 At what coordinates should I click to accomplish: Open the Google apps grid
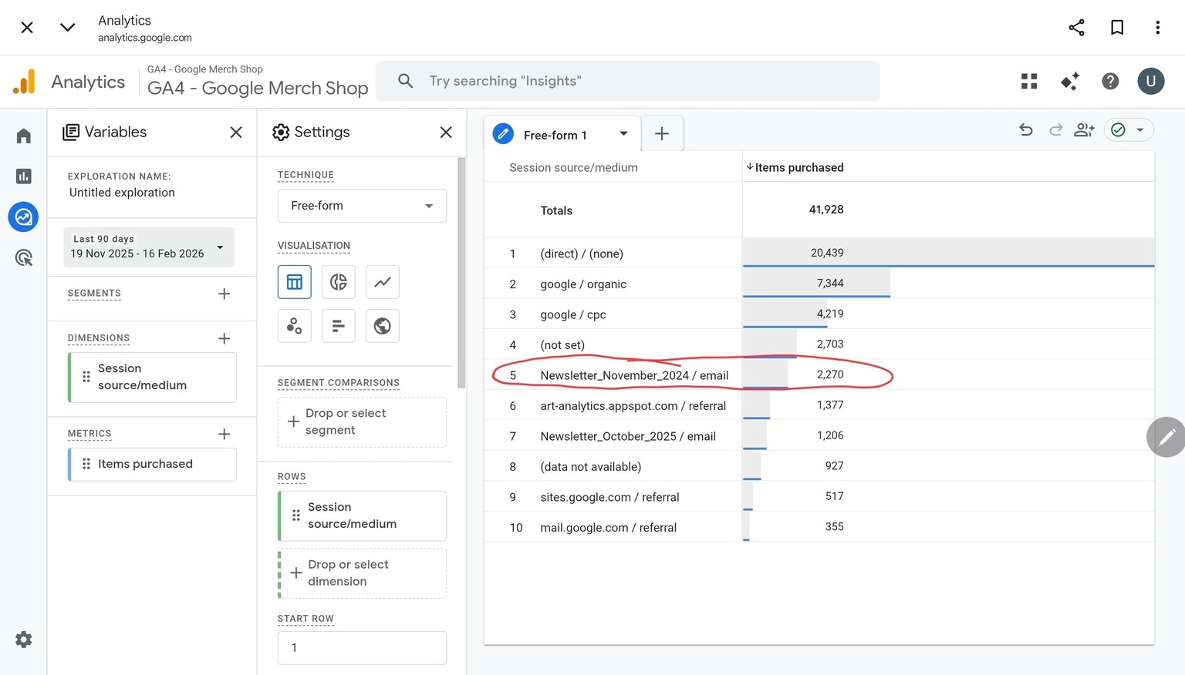click(1029, 81)
